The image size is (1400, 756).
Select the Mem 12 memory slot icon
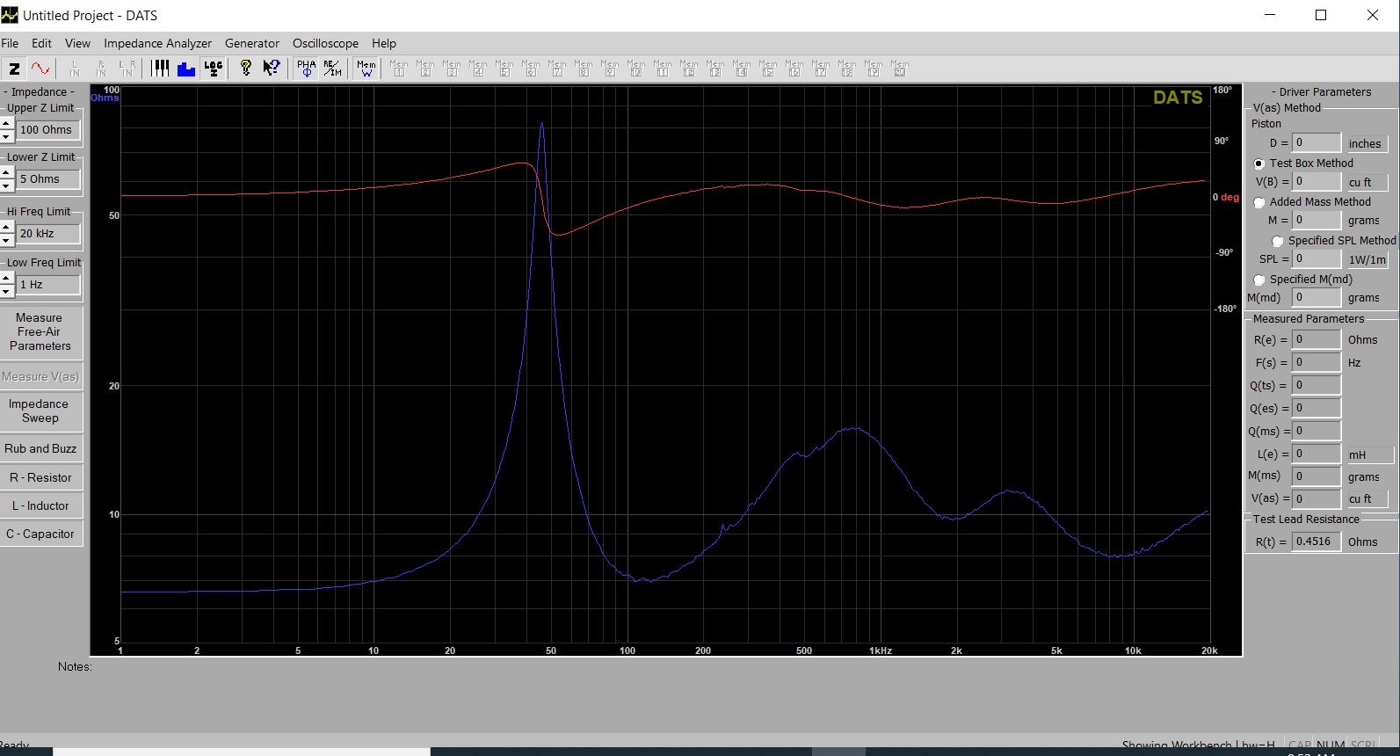point(689,69)
